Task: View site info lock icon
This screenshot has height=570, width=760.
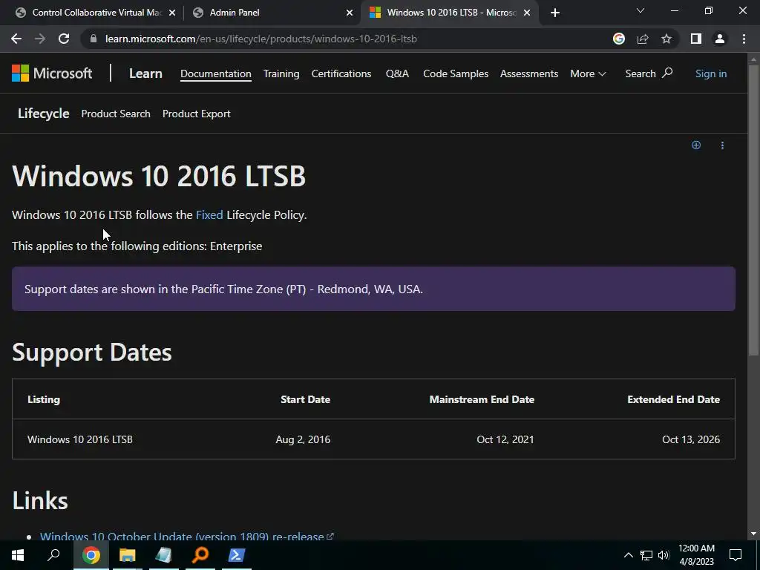Action: point(94,39)
